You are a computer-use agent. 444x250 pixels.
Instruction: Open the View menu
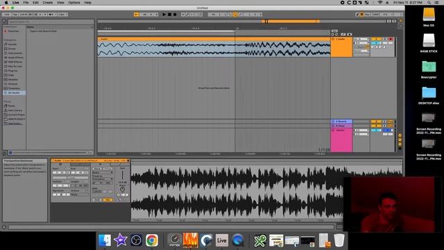tap(60, 3)
